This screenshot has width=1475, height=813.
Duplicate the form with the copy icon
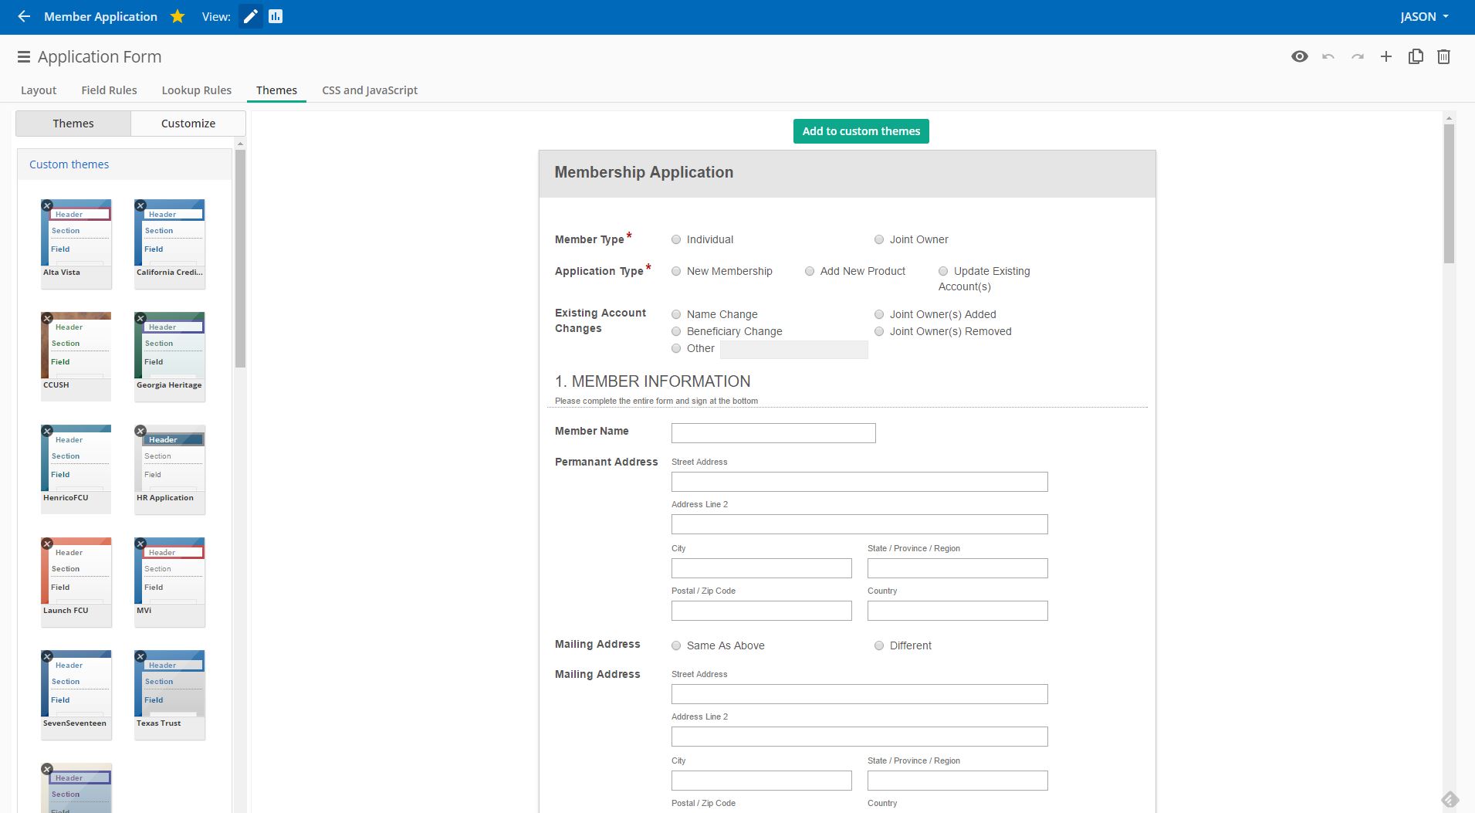click(1416, 56)
